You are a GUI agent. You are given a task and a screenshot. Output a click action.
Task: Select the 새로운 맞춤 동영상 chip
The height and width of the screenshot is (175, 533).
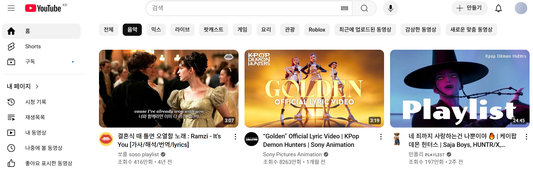[471, 30]
